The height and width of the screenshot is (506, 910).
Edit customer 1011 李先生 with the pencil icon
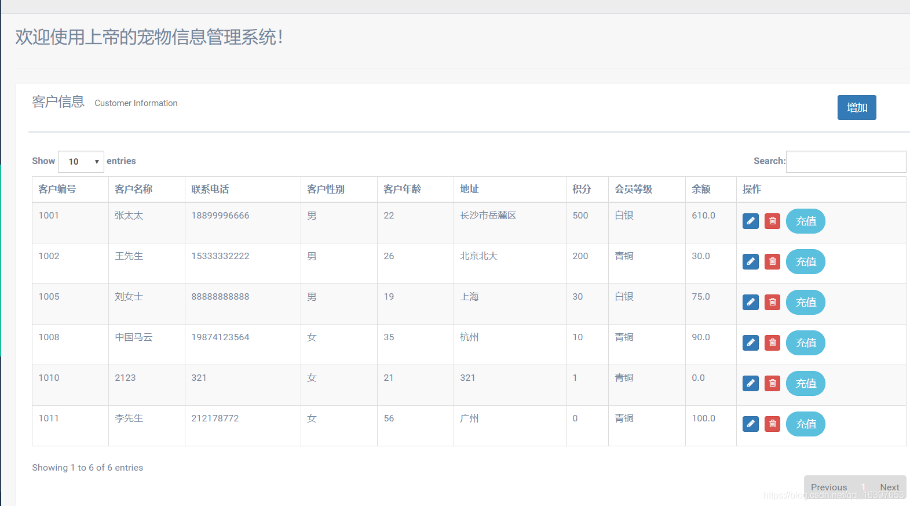coord(750,424)
